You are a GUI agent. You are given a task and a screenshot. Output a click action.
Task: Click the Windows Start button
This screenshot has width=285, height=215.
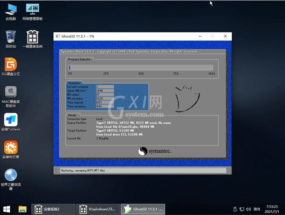point(7,209)
